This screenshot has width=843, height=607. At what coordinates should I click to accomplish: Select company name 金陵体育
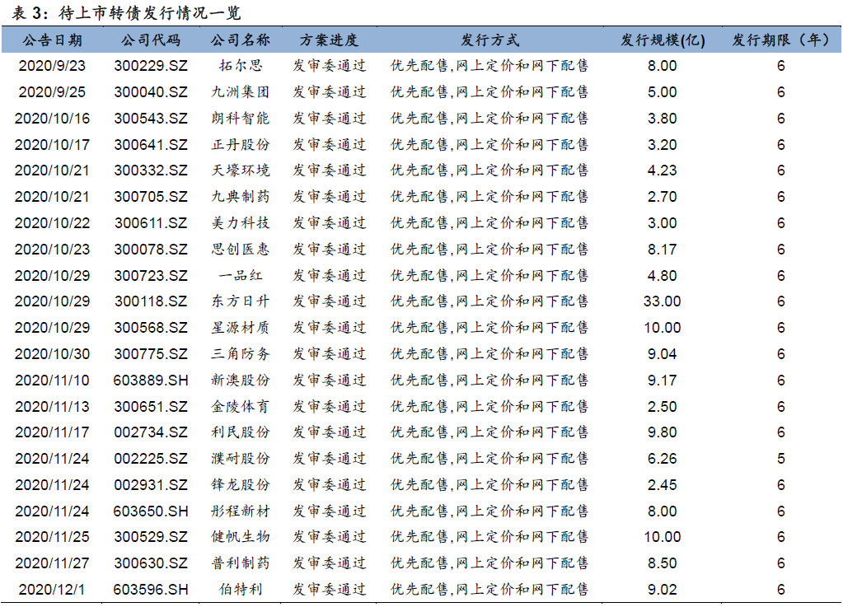tap(241, 407)
